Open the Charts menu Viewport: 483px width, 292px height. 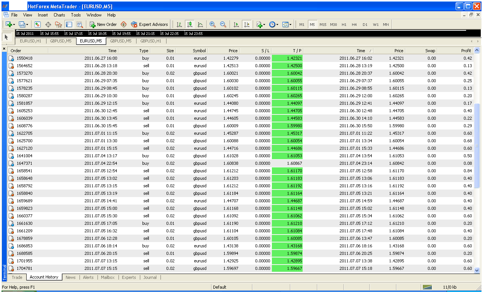pyautogui.click(x=59, y=15)
